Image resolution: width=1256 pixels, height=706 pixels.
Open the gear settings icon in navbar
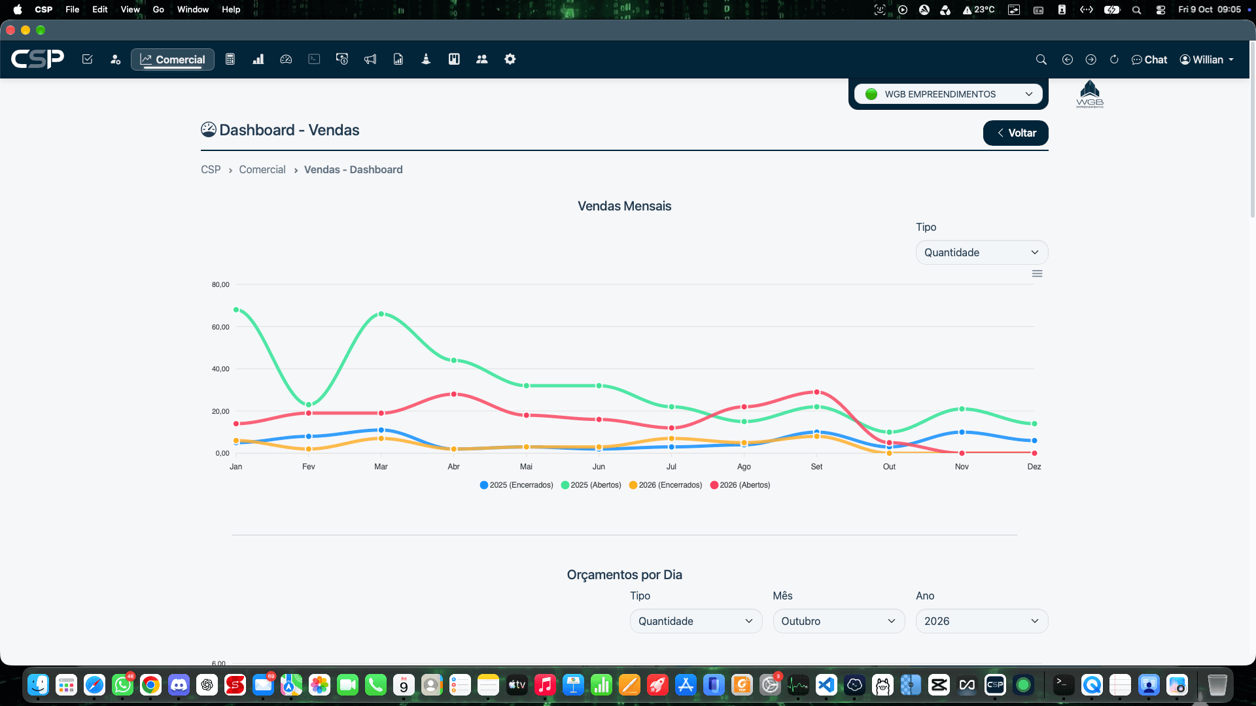pos(510,59)
